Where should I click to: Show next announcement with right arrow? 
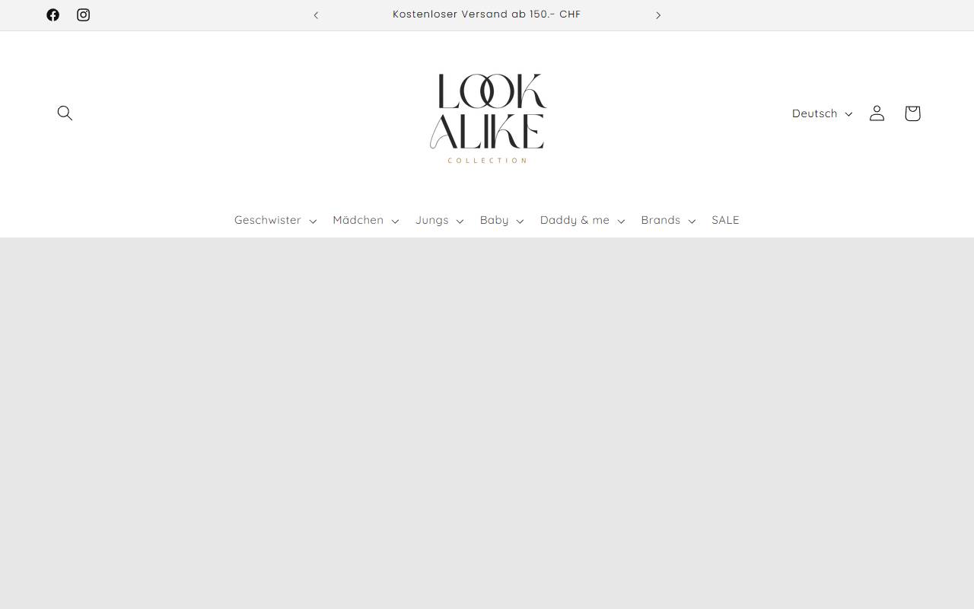click(658, 15)
